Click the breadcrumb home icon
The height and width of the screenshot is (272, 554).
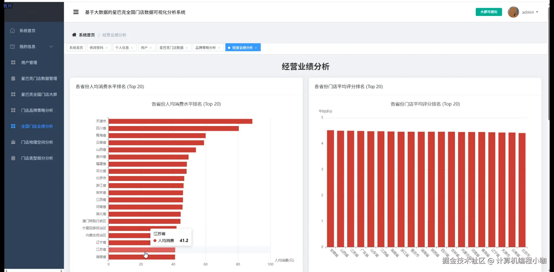pyautogui.click(x=74, y=35)
